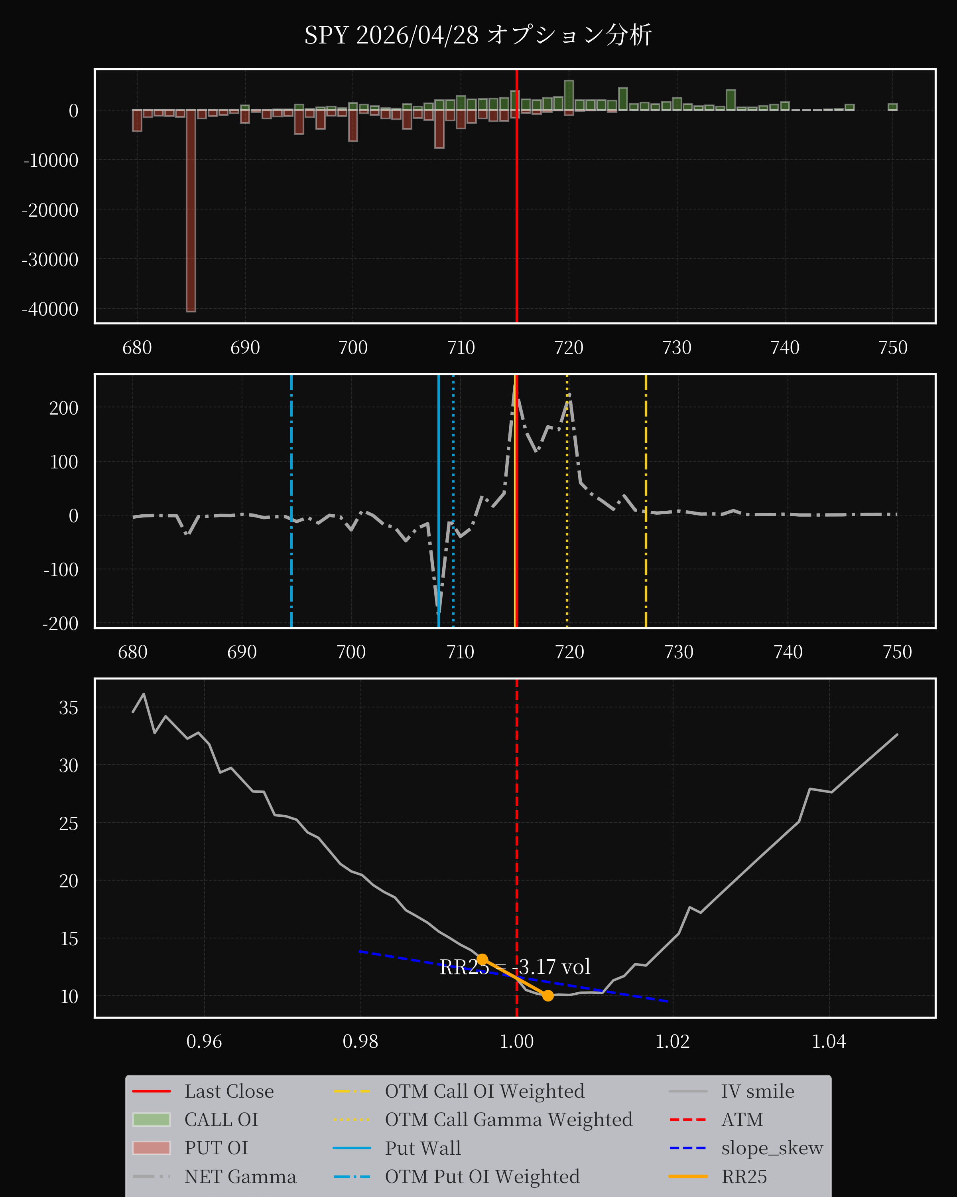Click the yellow dash-dot vertical line near 727

tap(646, 501)
